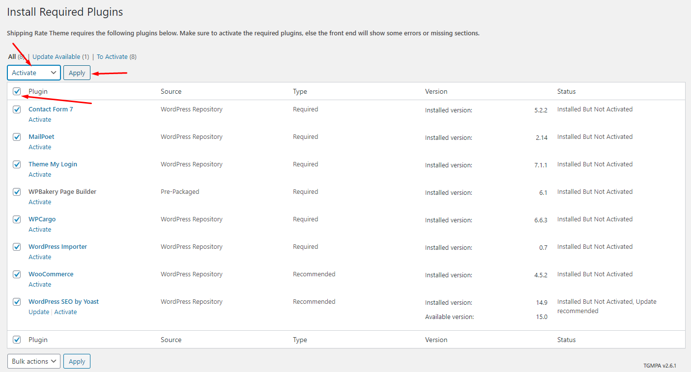Activate the WordPress SEO by Yoast plugin
The image size is (691, 372).
[65, 312]
